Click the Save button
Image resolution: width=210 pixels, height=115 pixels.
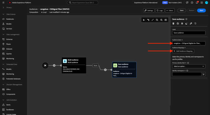[182, 11]
